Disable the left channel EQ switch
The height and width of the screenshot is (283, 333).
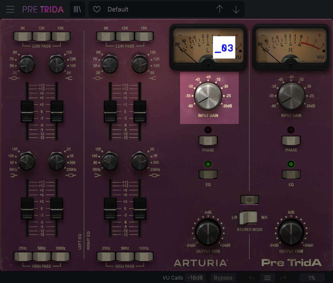[208, 174]
